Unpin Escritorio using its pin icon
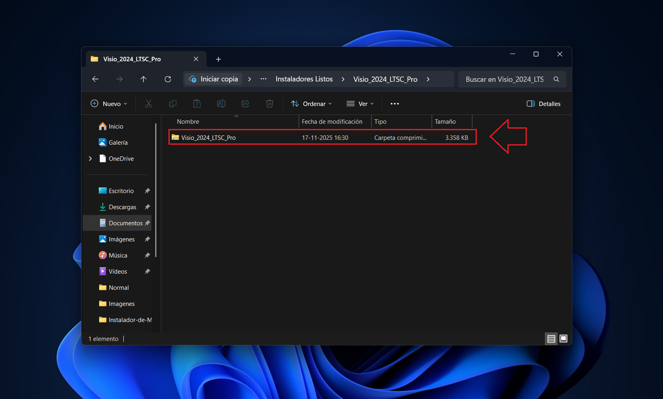 coord(148,191)
